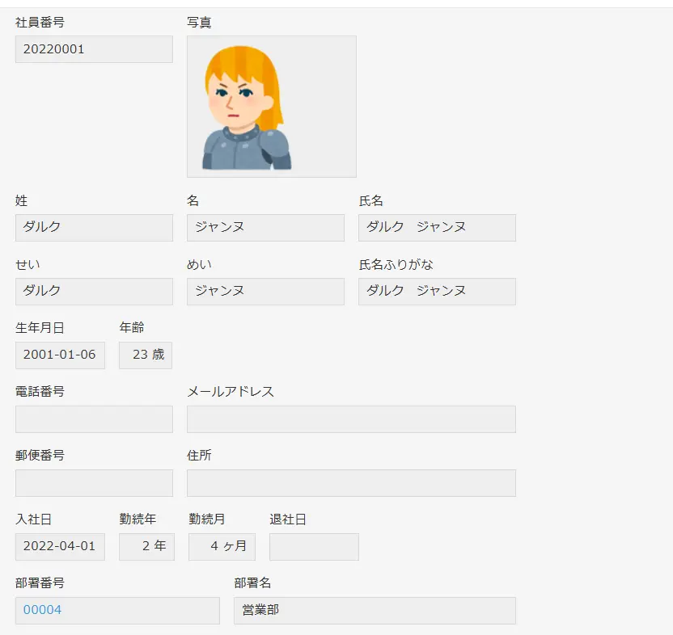Screen dimensions: 673x635
Task: Click the めい furigana field
Action: tap(265, 291)
